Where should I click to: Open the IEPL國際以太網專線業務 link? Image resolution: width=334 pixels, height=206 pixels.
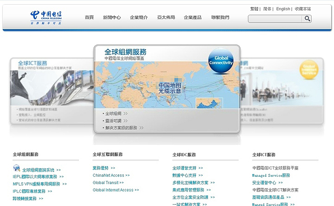tap(35, 177)
